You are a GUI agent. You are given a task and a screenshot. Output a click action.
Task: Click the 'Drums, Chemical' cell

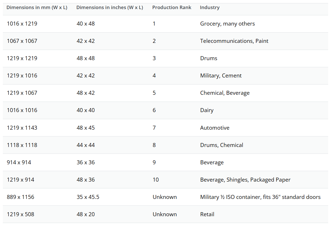click(222, 145)
